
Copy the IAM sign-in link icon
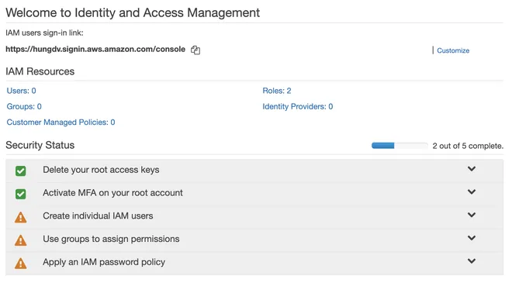click(x=195, y=50)
